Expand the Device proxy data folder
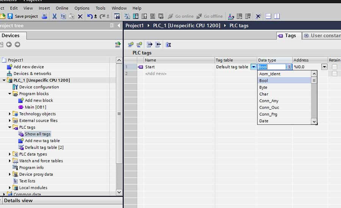The height and width of the screenshot is (208, 341). 10,174
